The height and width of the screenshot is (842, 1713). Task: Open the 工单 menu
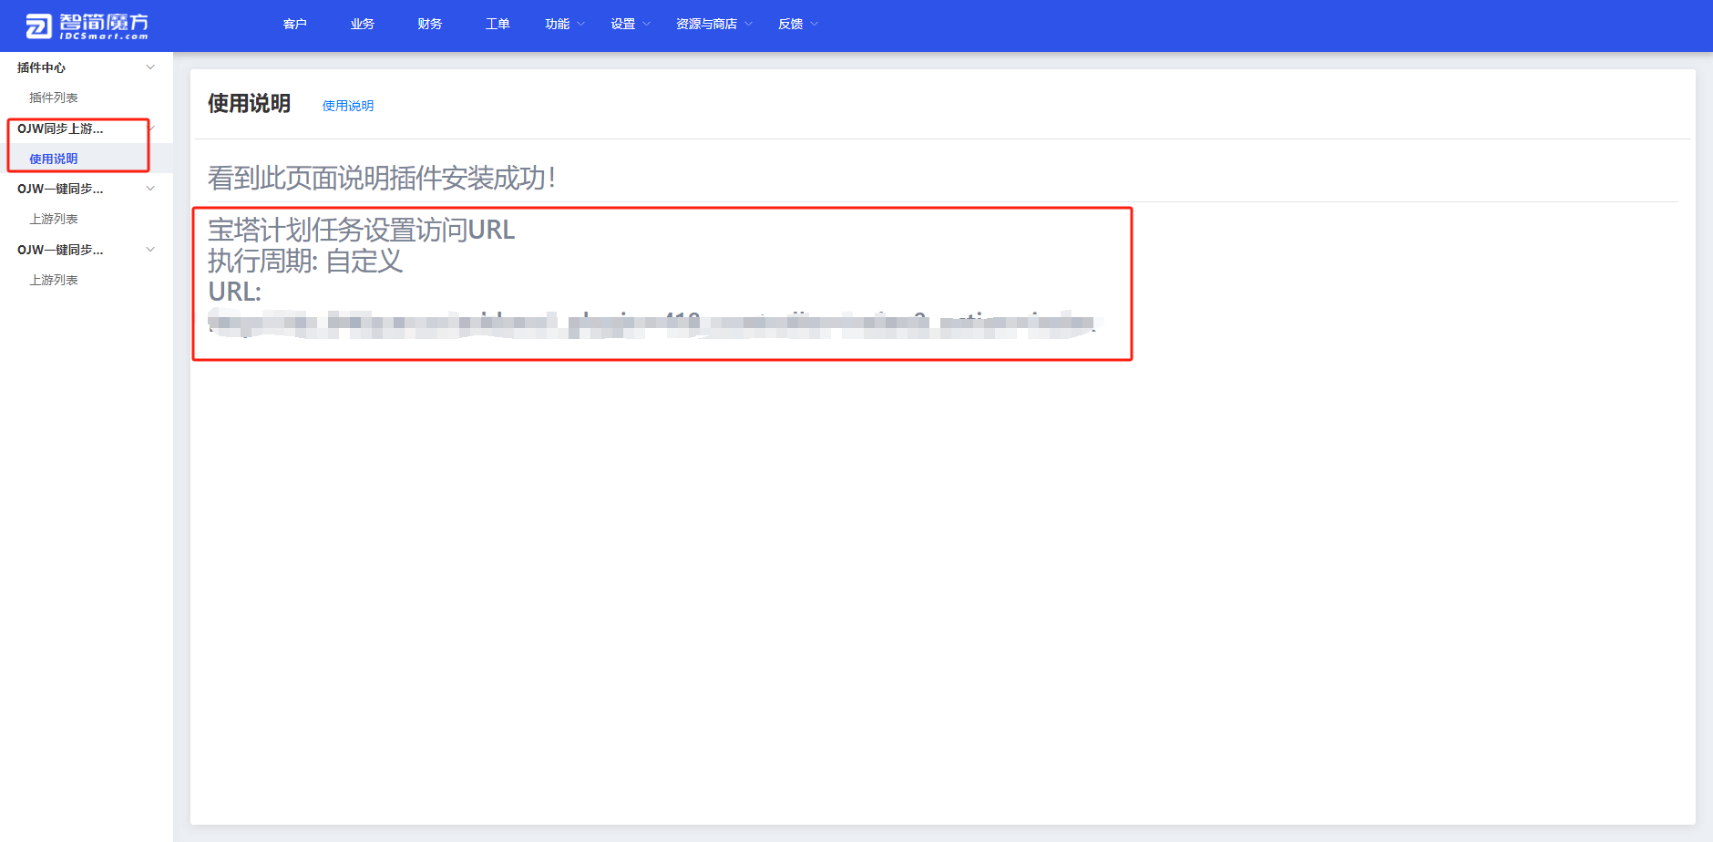(497, 25)
